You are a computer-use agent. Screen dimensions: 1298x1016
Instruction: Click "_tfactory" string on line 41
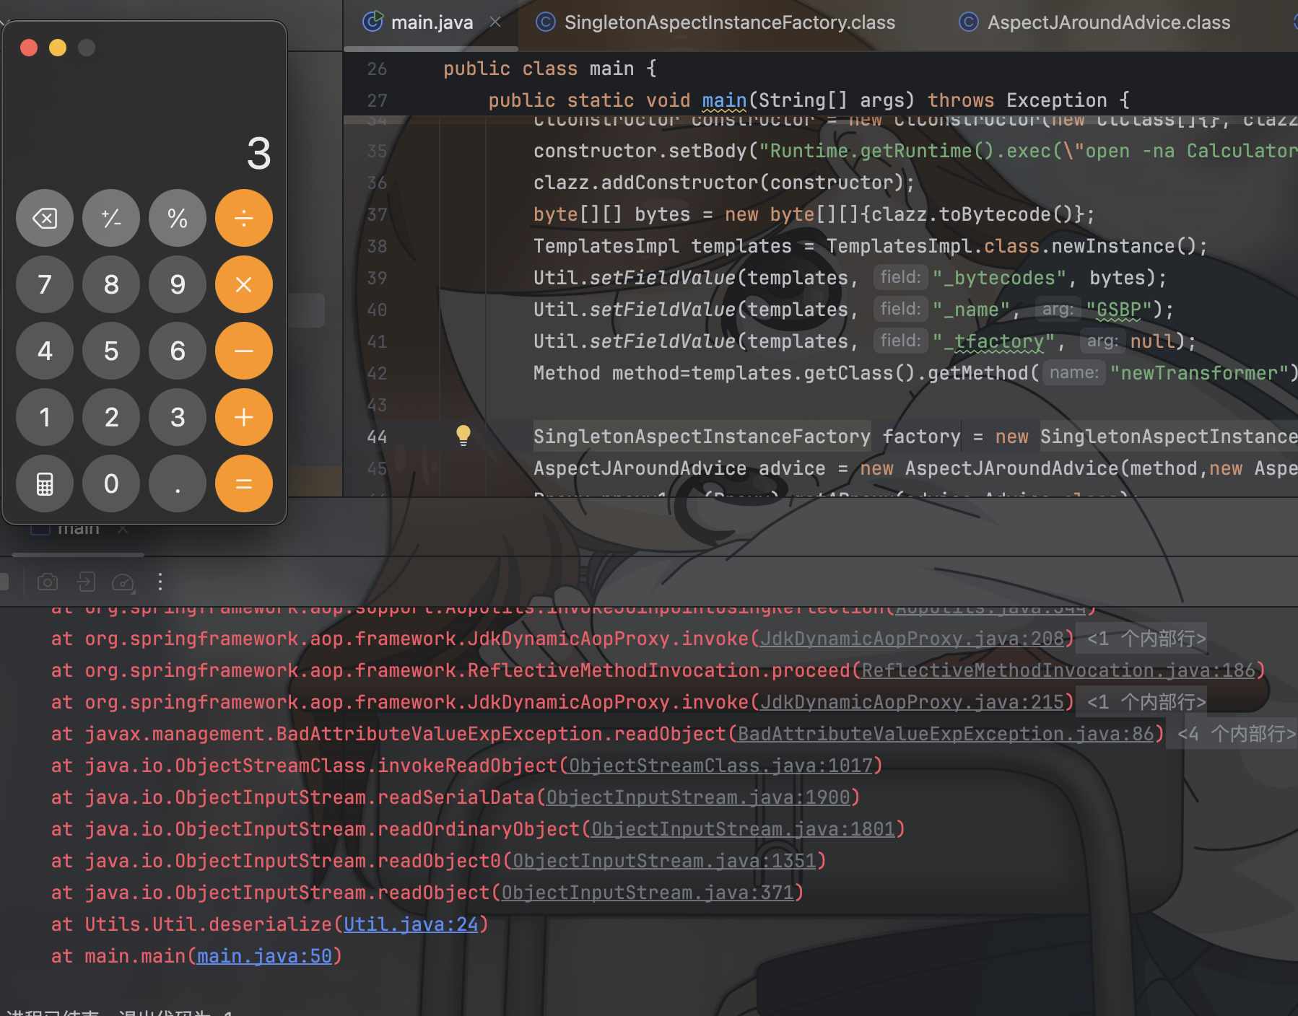[993, 341]
